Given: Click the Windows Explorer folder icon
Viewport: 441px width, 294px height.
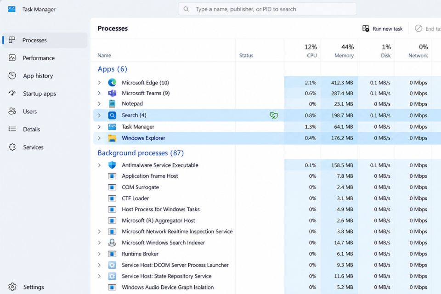Looking at the screenshot, I should point(112,138).
